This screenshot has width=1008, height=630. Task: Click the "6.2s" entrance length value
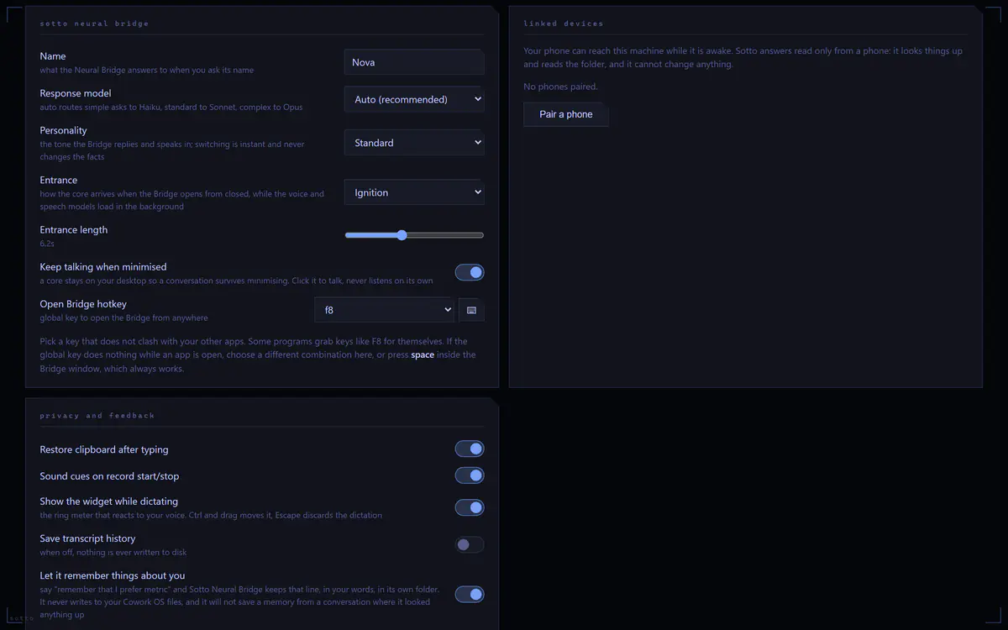(x=47, y=244)
